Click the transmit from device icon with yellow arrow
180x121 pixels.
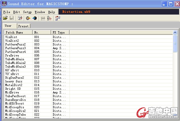click(28, 18)
